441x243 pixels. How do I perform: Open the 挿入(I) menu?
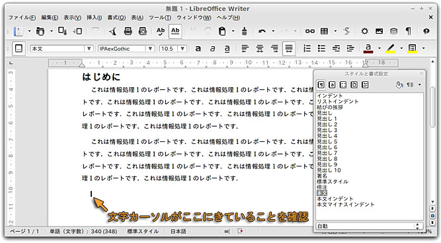[x=95, y=17]
